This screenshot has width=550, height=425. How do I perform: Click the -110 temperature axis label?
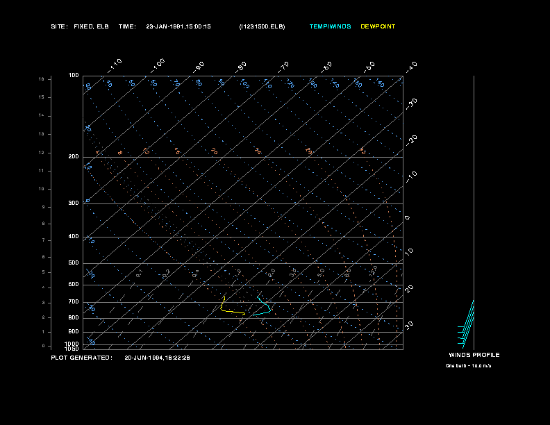point(115,65)
